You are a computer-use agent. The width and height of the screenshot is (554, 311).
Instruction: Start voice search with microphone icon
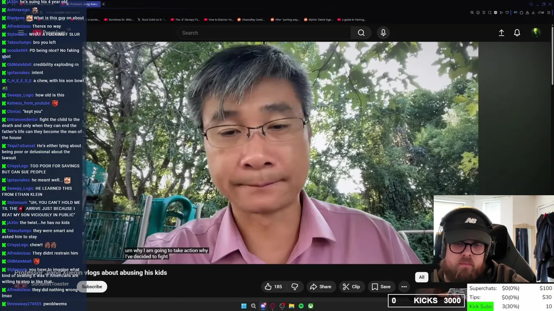[383, 33]
